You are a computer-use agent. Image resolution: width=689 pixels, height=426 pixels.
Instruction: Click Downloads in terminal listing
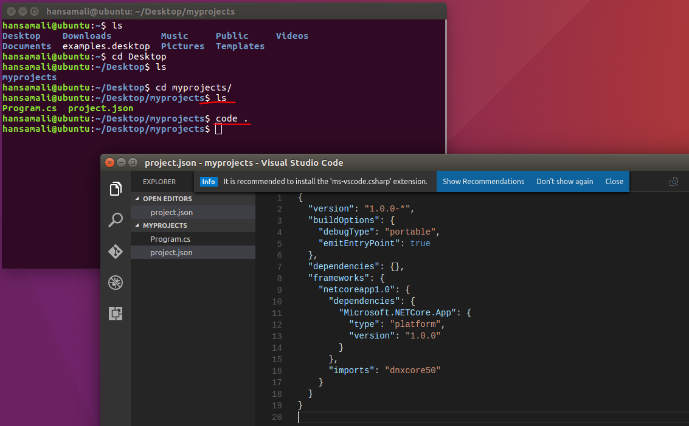[x=87, y=36]
